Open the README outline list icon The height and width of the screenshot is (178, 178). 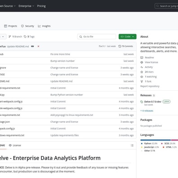(132, 145)
